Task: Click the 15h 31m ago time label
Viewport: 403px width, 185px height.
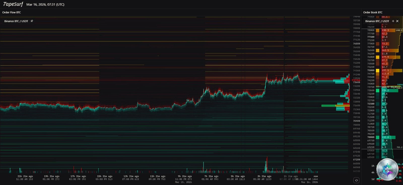Action: 105,176
